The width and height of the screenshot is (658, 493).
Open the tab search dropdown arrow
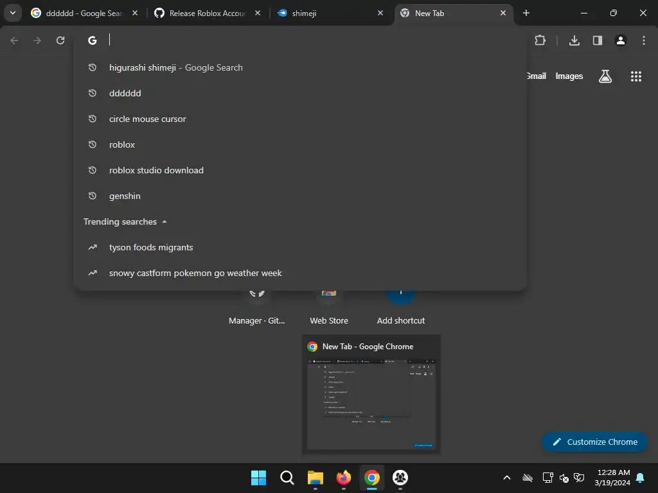coord(13,13)
